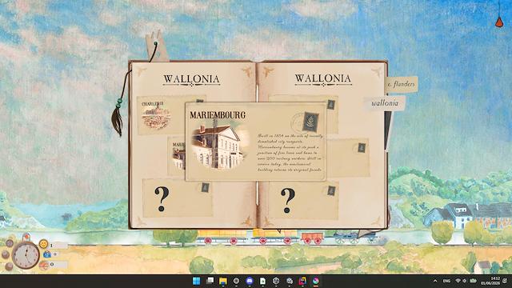Open the Windows Start menu
Viewport: 512px width, 288px height.
(197, 281)
